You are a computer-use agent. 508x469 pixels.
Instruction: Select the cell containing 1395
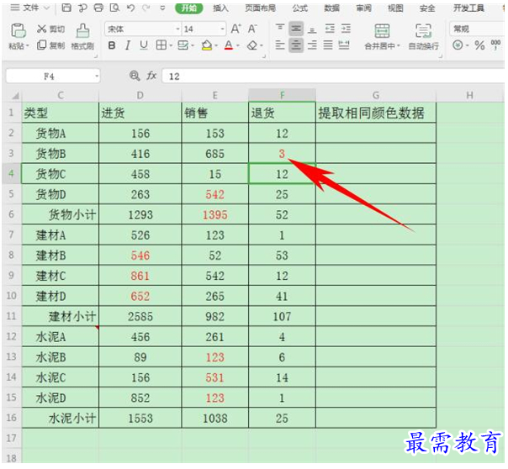tap(214, 214)
